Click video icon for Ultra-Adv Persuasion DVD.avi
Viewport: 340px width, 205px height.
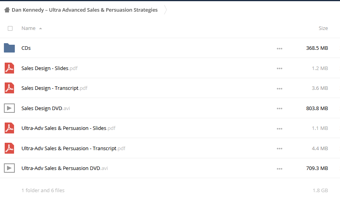(x=9, y=168)
